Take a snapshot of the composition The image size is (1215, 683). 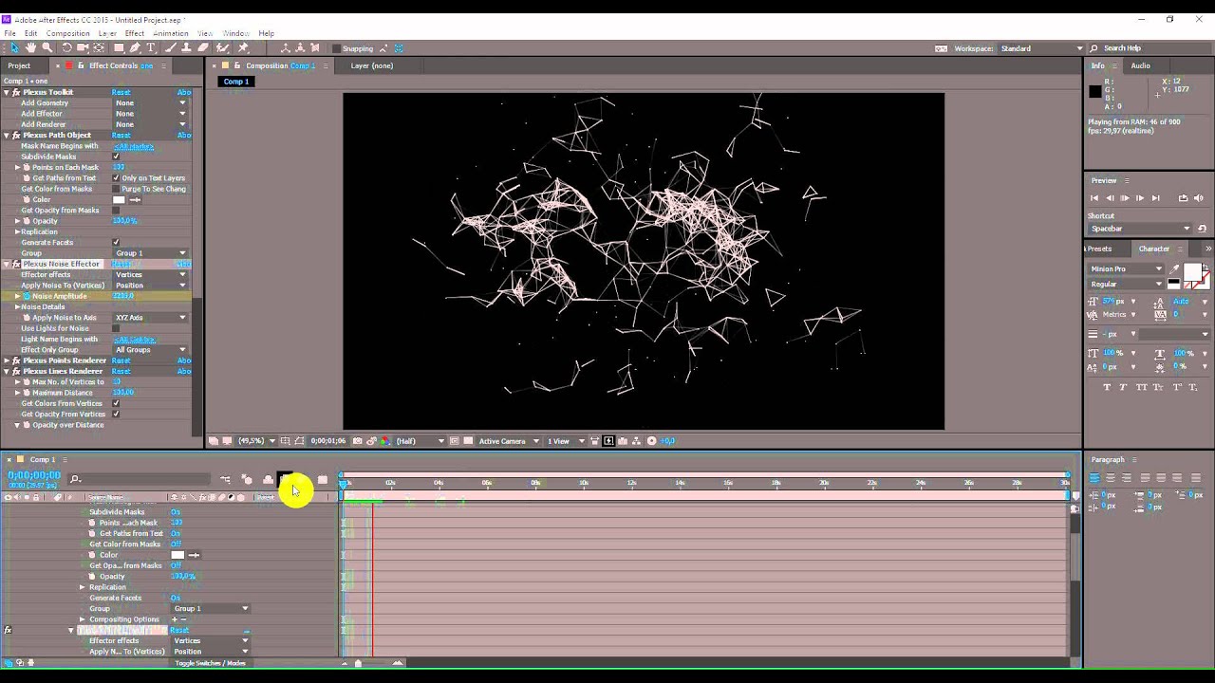357,441
